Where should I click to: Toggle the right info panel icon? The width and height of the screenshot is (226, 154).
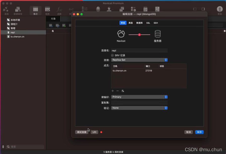pos(203,9)
